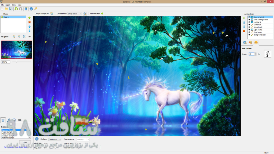274x154 pixels.
Task: Click the playback help question mark icon
Action: (37, 139)
